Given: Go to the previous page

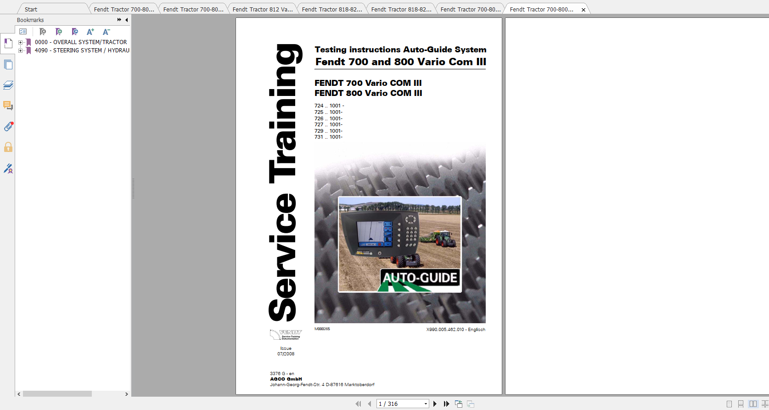Looking at the screenshot, I should [369, 404].
